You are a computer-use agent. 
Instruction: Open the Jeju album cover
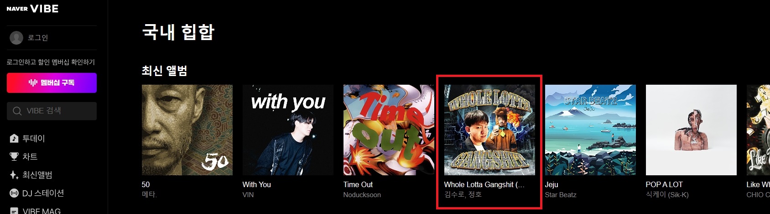(x=590, y=130)
